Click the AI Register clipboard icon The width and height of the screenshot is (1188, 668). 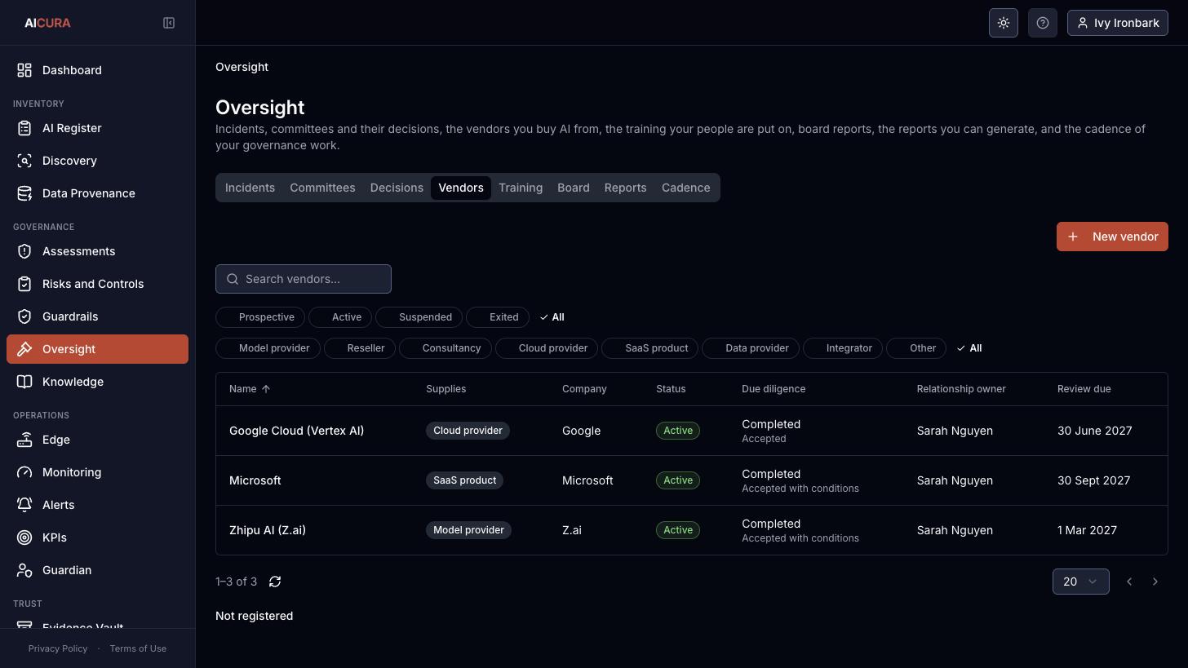[24, 128]
